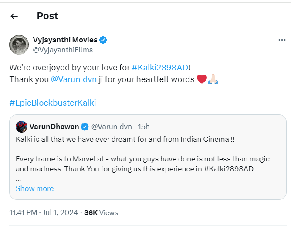Click the @Varun_dvn handle in quoted header
Screen dimensions: 291x233
pyautogui.click(x=112, y=127)
